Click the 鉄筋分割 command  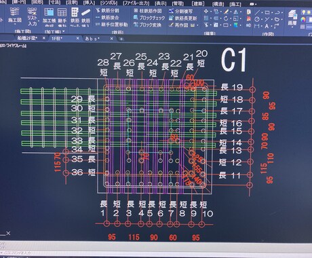107,11
